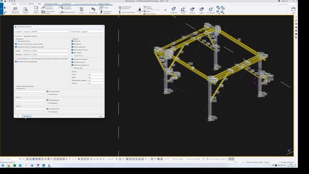Click Cancel in the numbering dialog
This screenshot has width=309, height=174.
[100, 116]
